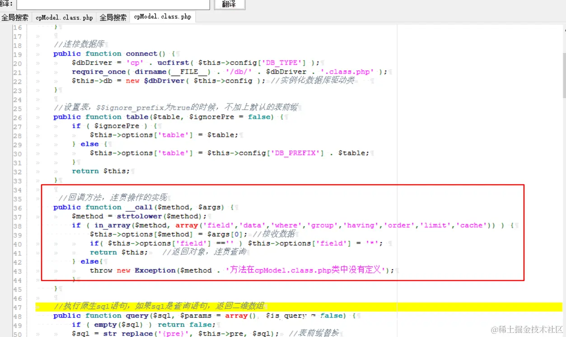This screenshot has width=566, height=337.
Task: Click the table function name on line 26
Action: tap(137, 117)
